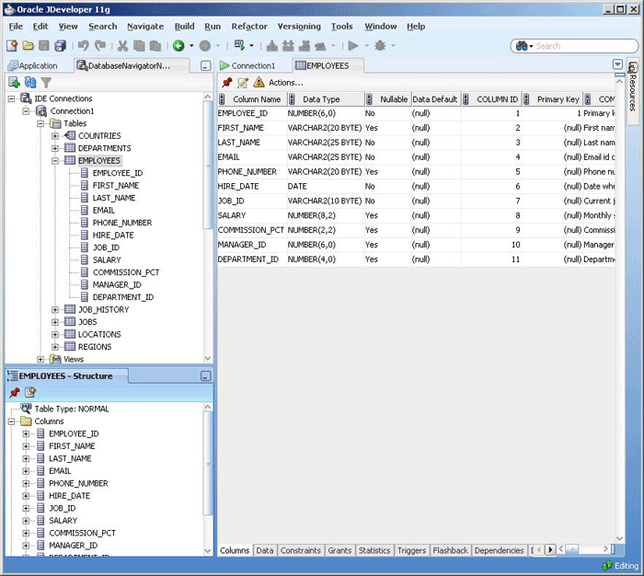The image size is (644, 576).
Task: Collapse the EMPLOYEES table node
Action: tap(55, 161)
